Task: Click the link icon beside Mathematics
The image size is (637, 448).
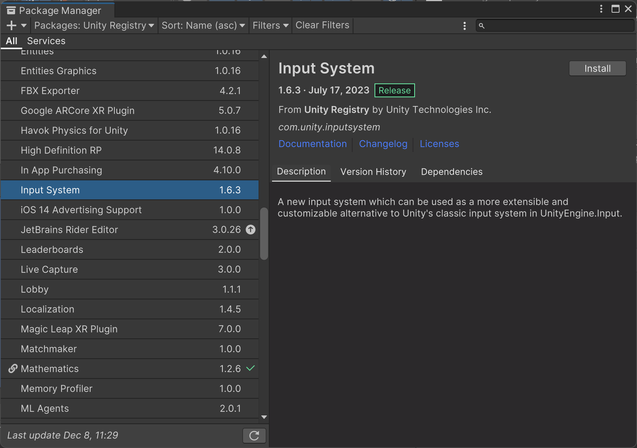Action: (x=13, y=369)
